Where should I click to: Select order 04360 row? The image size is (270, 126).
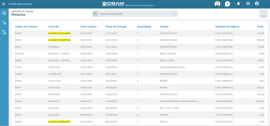pyautogui.click(x=139, y=81)
